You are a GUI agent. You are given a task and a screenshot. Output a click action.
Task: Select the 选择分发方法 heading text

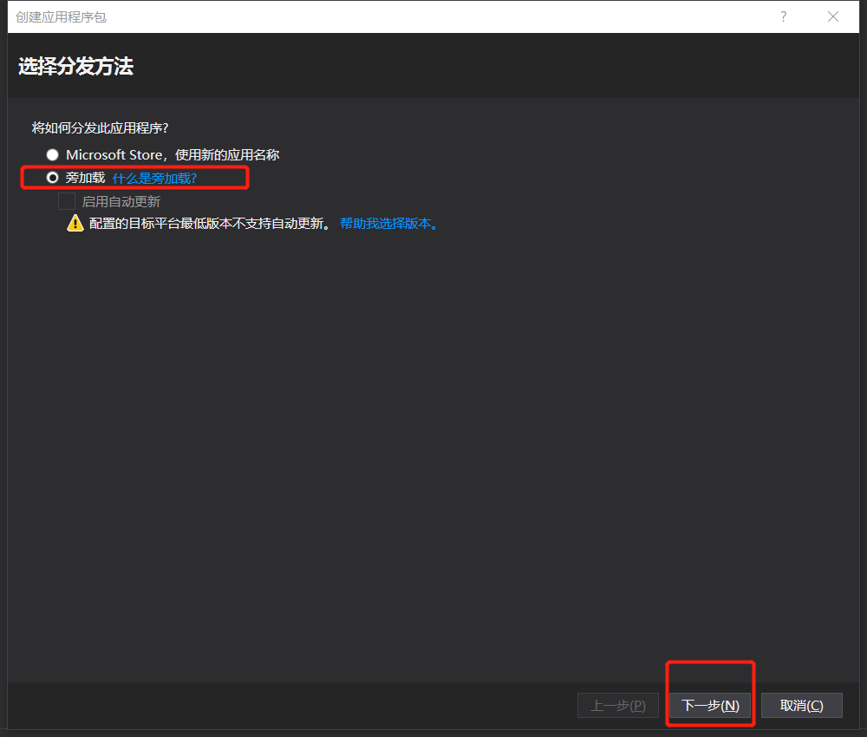pyautogui.click(x=74, y=66)
